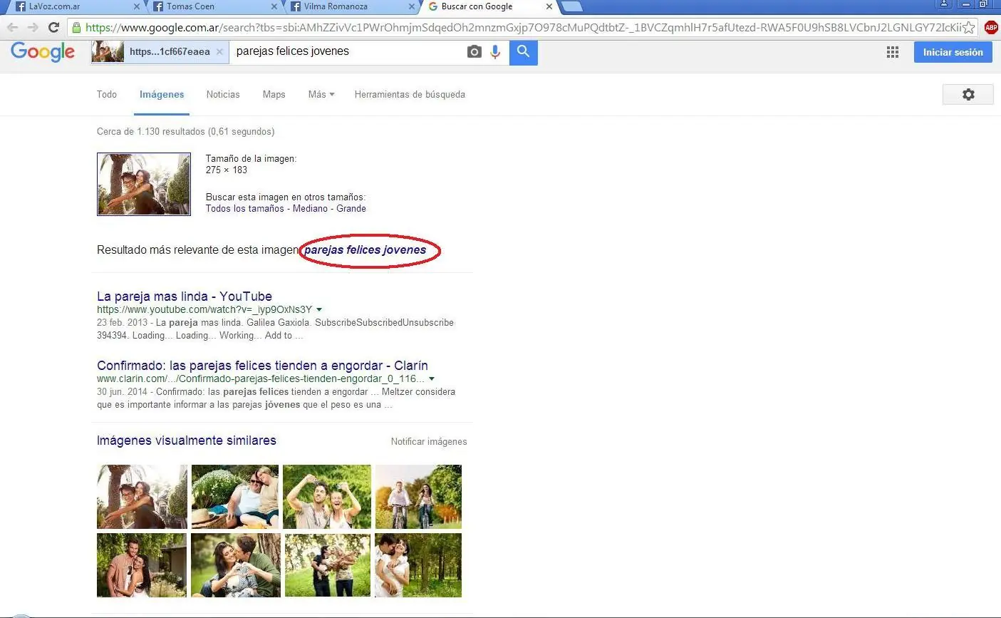Select the Imágenes search tab
Viewport: 1001px width, 618px height.
[x=162, y=94]
